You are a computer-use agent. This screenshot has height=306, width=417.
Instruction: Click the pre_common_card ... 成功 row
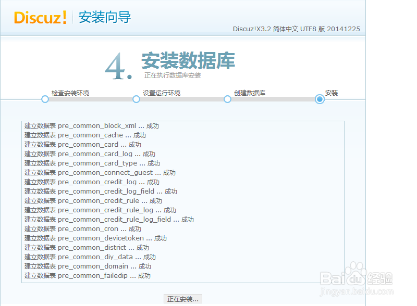click(x=83, y=145)
